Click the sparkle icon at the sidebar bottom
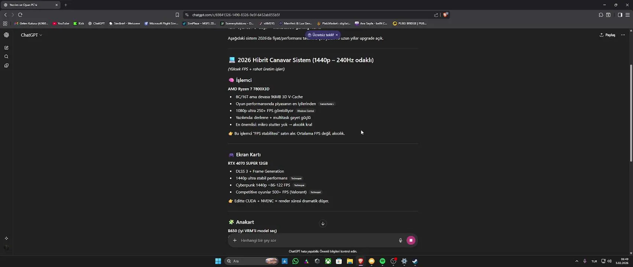The height and width of the screenshot is (267, 633). [x=6, y=238]
